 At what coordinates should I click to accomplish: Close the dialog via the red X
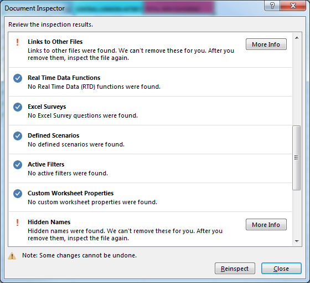pos(293,6)
